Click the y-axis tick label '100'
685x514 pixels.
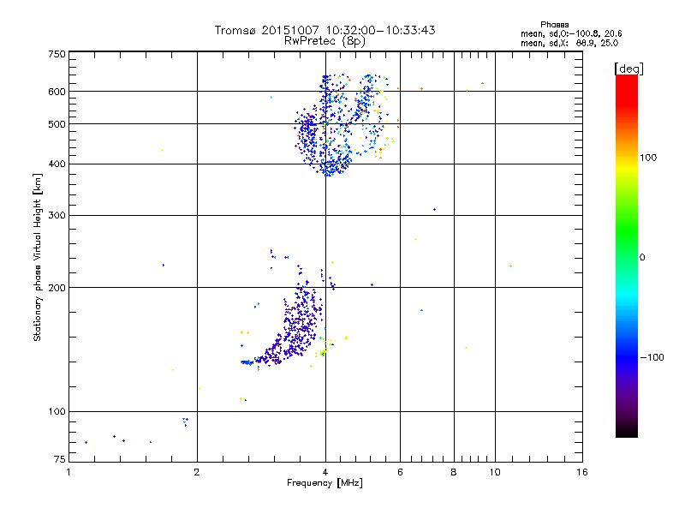57,412
